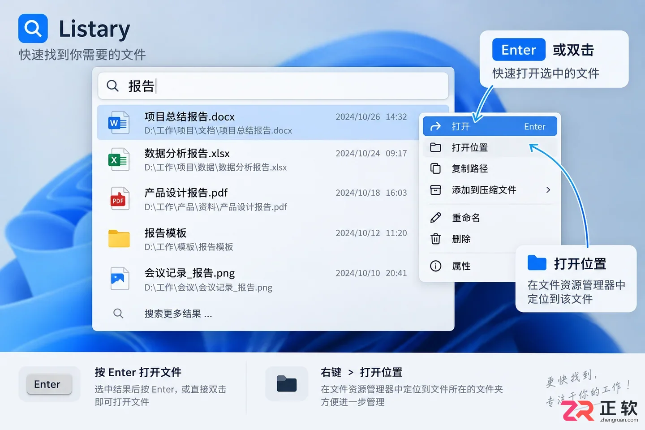Click the dark folder icon in bottom bar
645x430 pixels.
pos(287,384)
